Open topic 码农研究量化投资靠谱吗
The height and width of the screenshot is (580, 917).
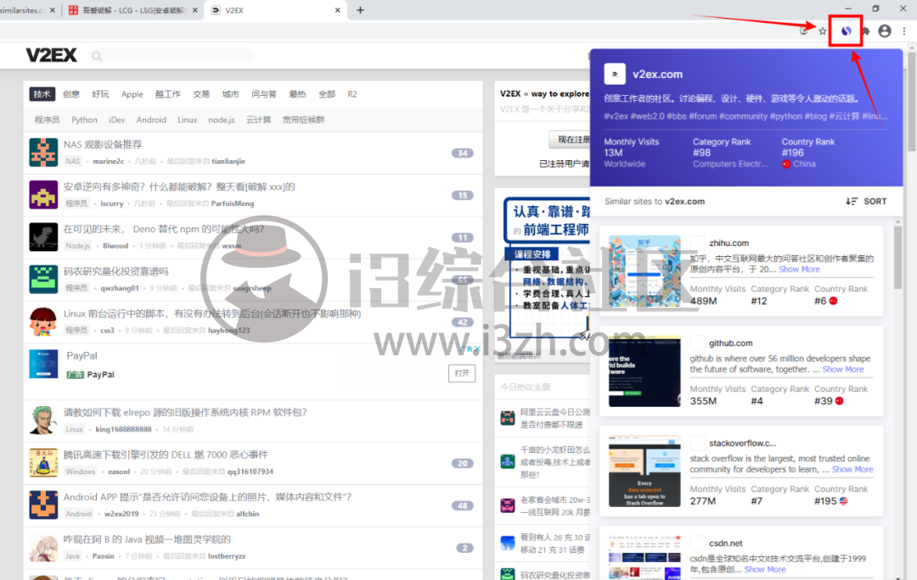(x=115, y=271)
